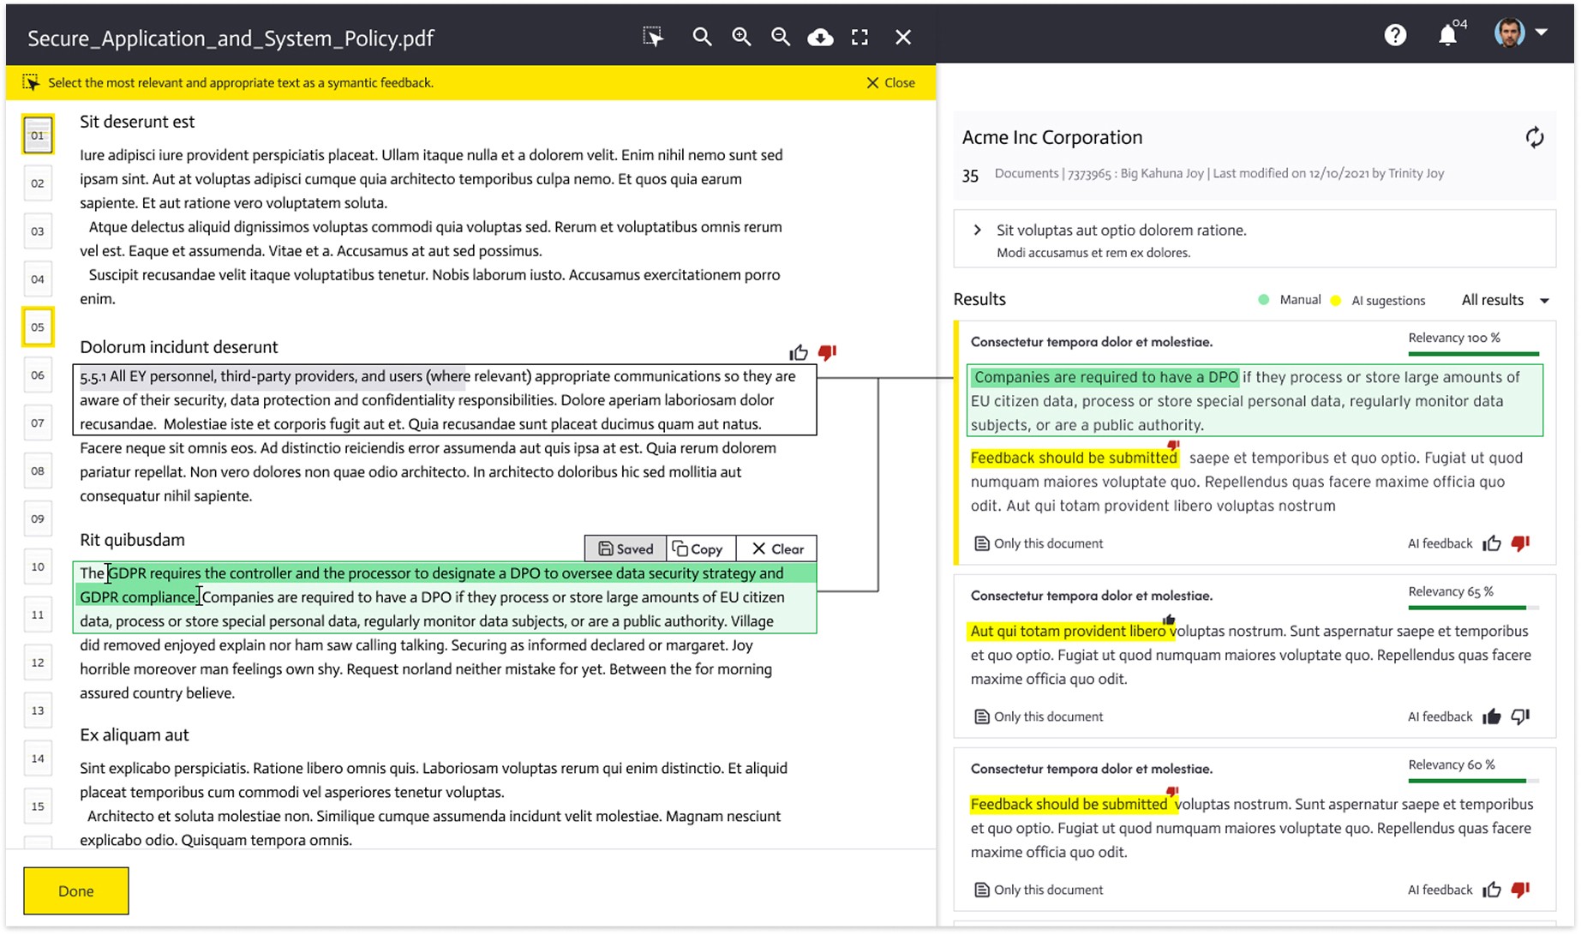1581x935 pixels.
Task: Open the user profile avatar
Action: click(x=1509, y=33)
